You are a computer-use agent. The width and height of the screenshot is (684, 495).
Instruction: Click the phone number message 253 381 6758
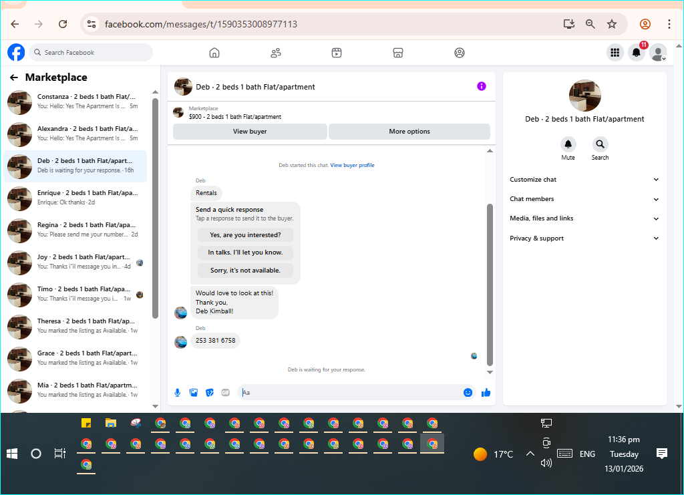click(216, 341)
